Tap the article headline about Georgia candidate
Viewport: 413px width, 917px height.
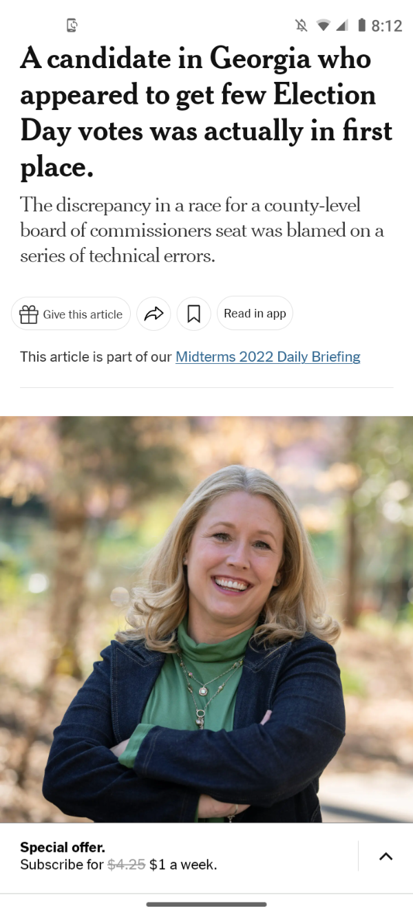[206, 112]
